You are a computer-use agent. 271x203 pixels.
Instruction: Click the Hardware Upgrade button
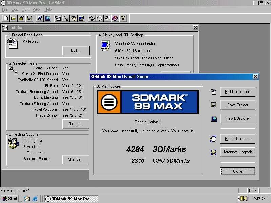click(x=237, y=152)
